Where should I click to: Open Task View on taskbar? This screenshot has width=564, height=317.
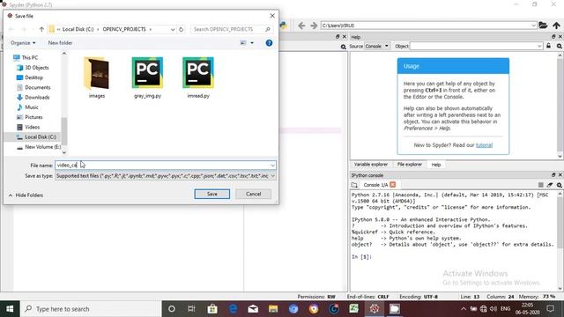tap(191, 309)
